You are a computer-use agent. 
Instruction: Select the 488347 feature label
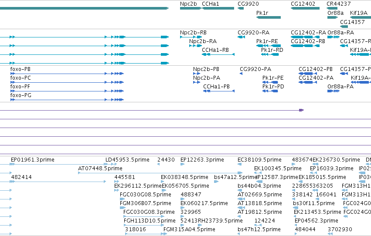(191, 195)
